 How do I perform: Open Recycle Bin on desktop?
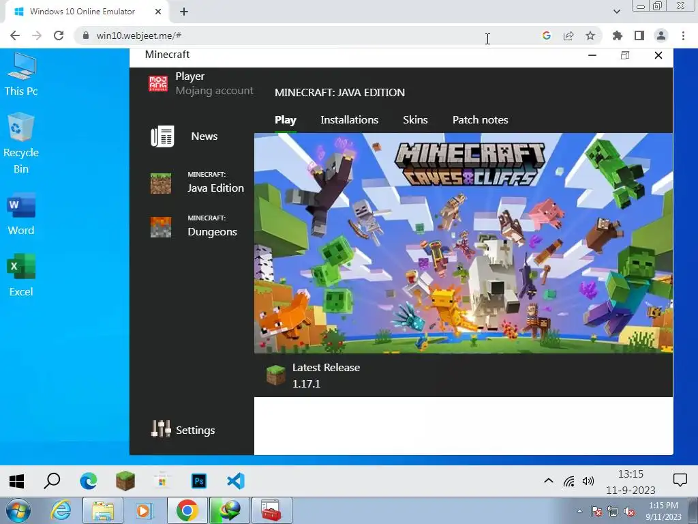(21, 143)
